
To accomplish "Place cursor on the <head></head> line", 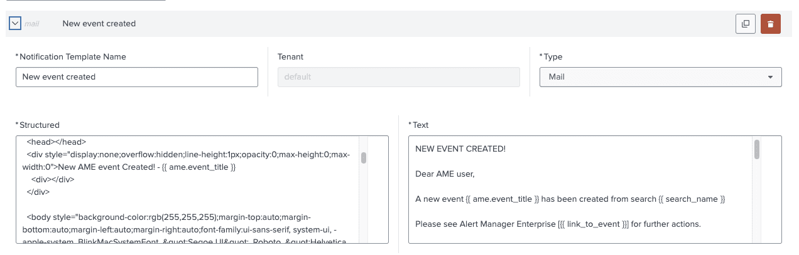I will 57,142.
